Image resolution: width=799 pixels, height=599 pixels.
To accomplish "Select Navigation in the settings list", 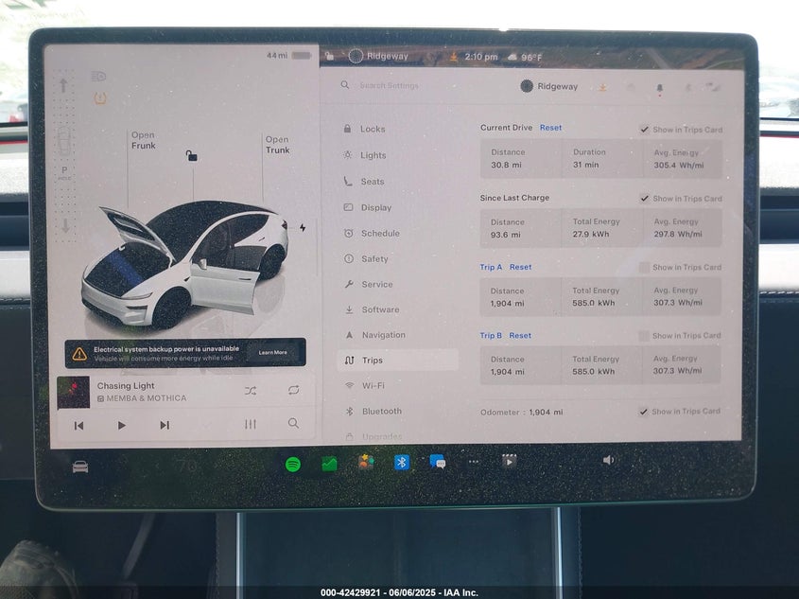I will (383, 335).
